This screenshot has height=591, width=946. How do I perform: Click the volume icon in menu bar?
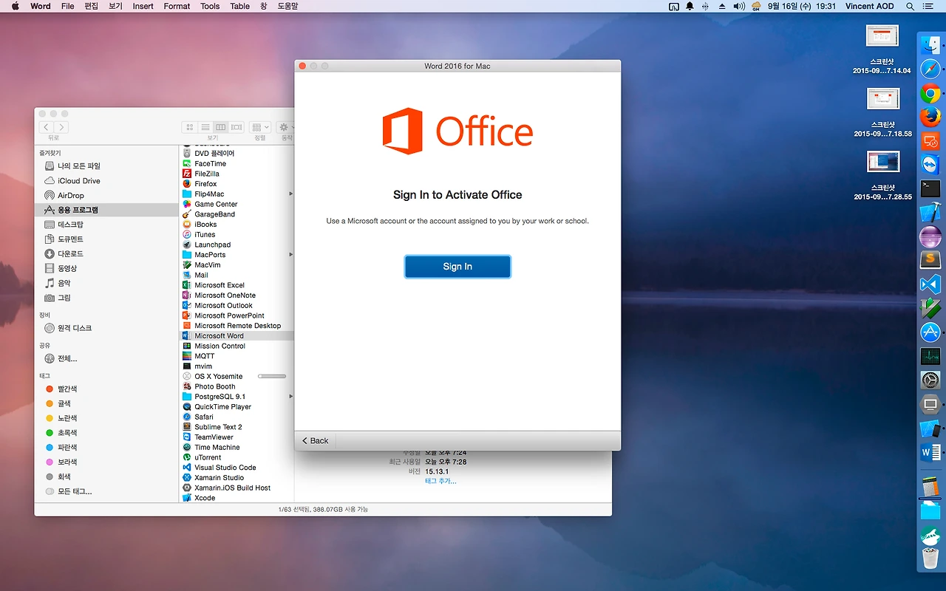tap(738, 6)
